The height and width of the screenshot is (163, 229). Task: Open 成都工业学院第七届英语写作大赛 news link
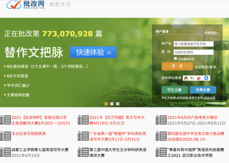[x=40, y=150]
